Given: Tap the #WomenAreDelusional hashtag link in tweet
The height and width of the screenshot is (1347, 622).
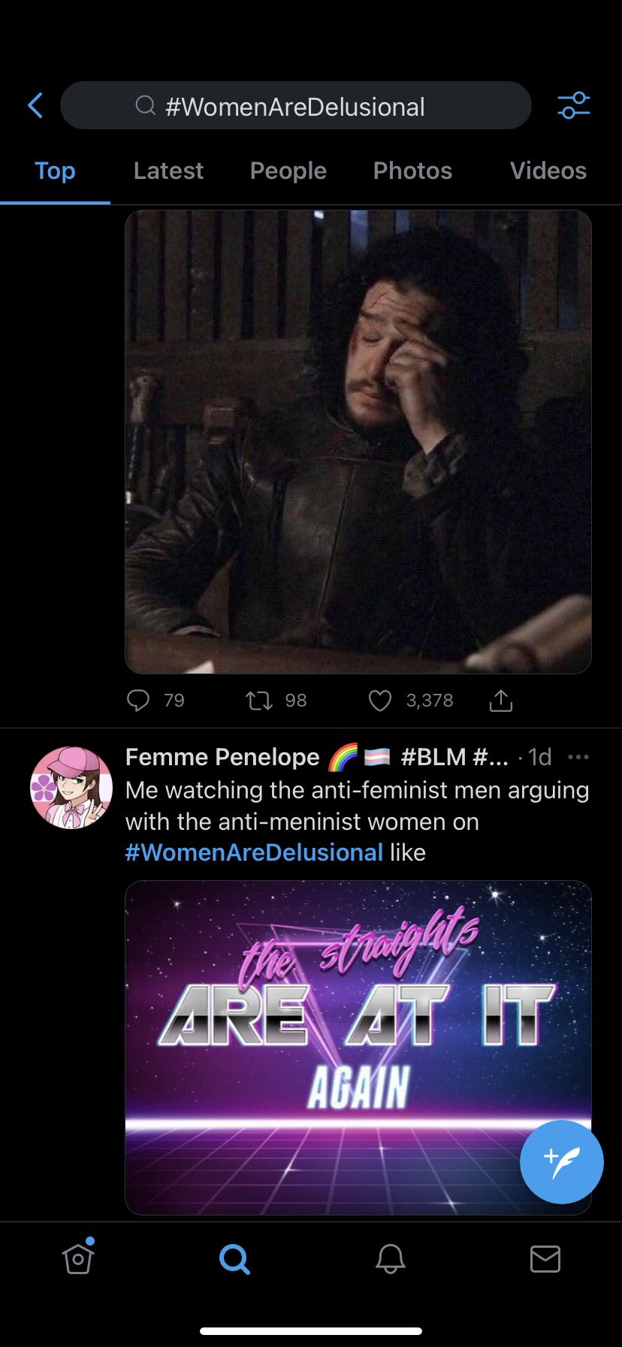Looking at the screenshot, I should click(254, 852).
